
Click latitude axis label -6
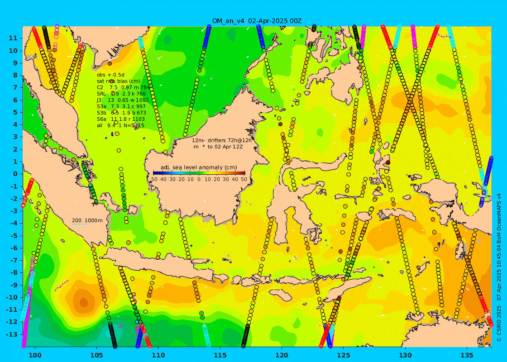(14, 248)
